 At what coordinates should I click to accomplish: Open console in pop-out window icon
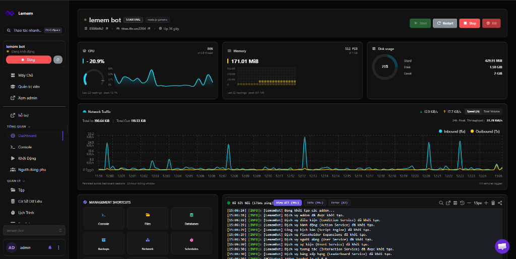point(448,203)
